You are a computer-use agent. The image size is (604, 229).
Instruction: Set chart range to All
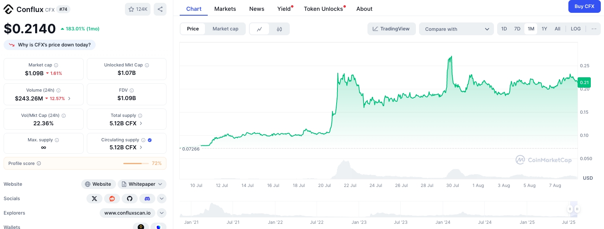click(x=558, y=29)
